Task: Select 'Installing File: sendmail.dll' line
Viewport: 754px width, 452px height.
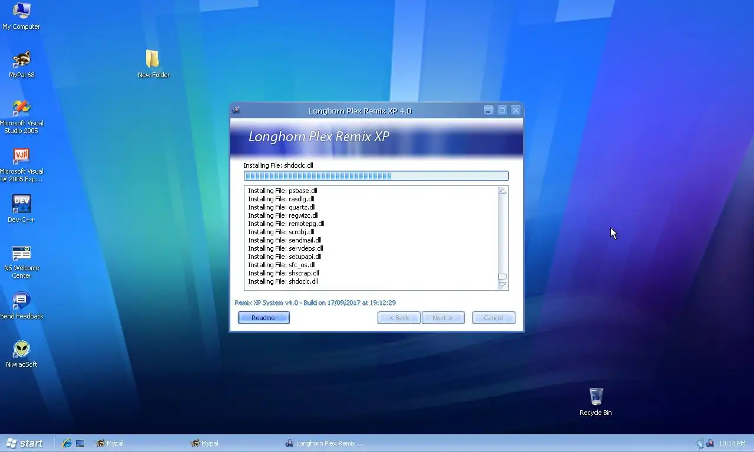Action: pos(285,240)
